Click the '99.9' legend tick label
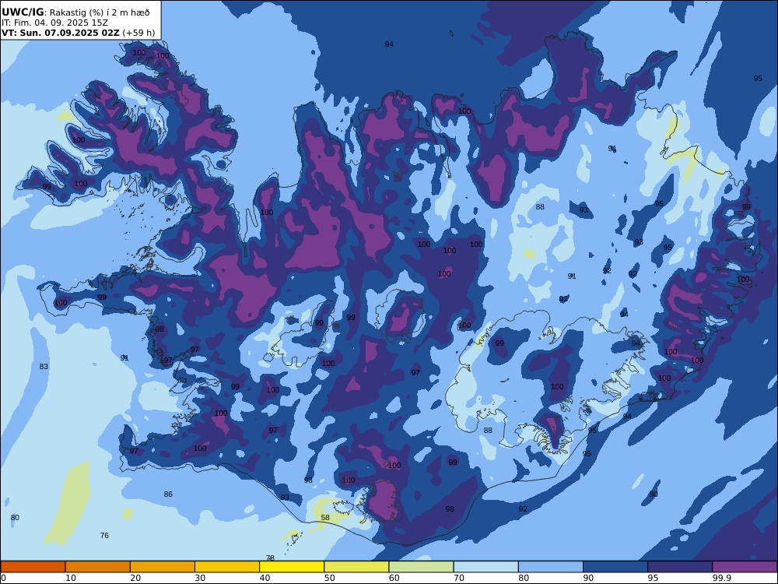This screenshot has height=584, width=778. click(721, 578)
